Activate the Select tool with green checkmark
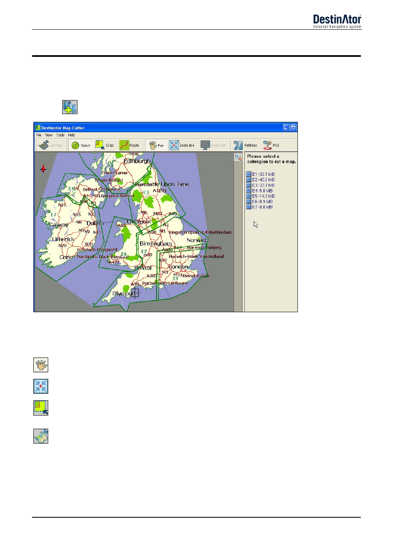The height and width of the screenshot is (556, 393). (x=81, y=145)
